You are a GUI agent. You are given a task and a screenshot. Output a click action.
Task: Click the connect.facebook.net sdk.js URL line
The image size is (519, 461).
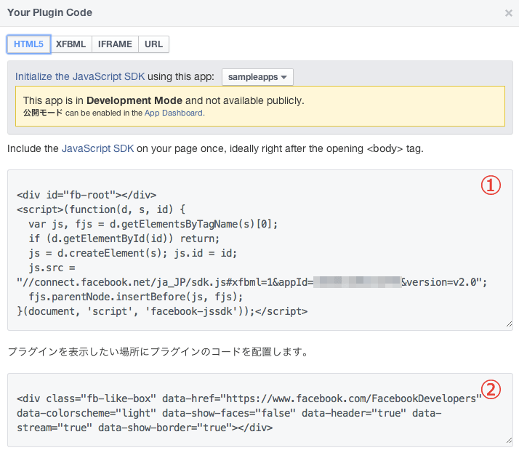252,282
